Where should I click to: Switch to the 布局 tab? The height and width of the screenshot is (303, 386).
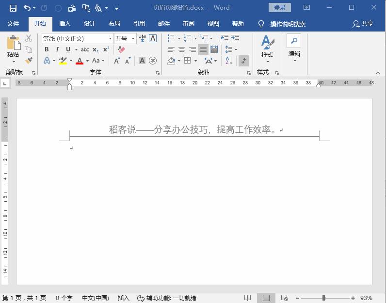pyautogui.click(x=114, y=24)
